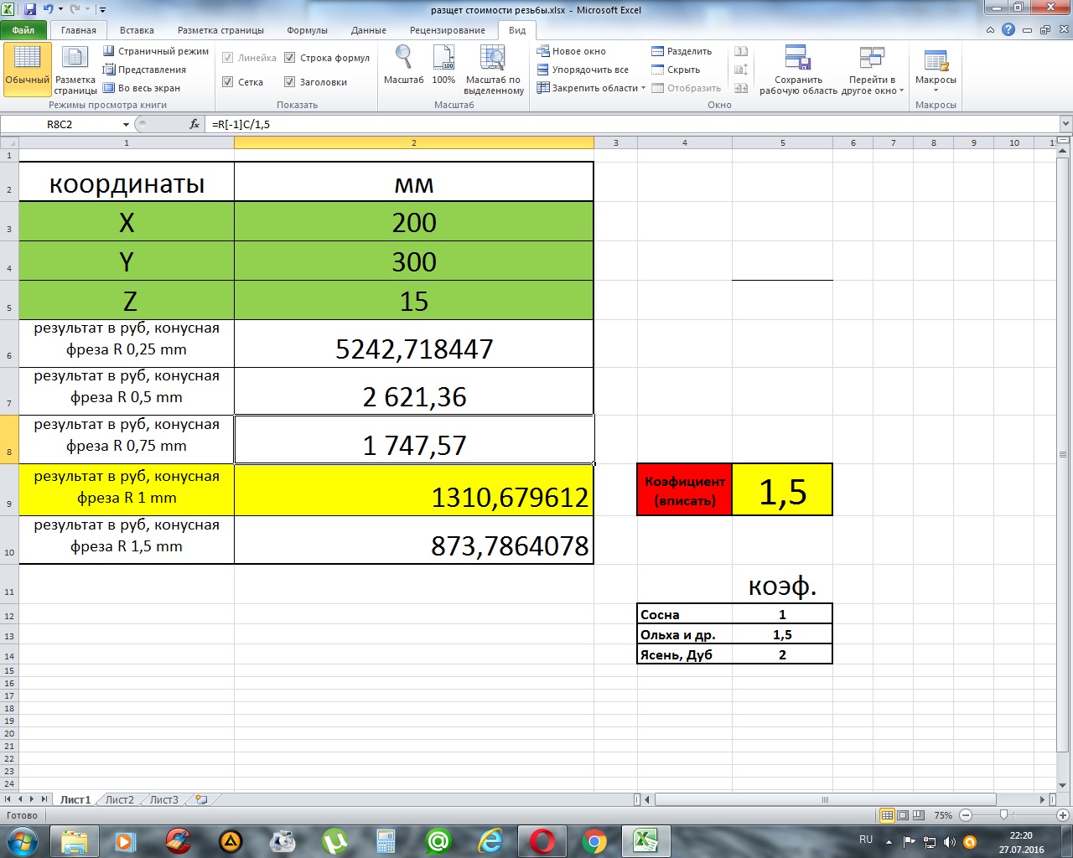The image size is (1073, 858).
Task: Open Excel Help with the question mark icon
Action: 1008,29
